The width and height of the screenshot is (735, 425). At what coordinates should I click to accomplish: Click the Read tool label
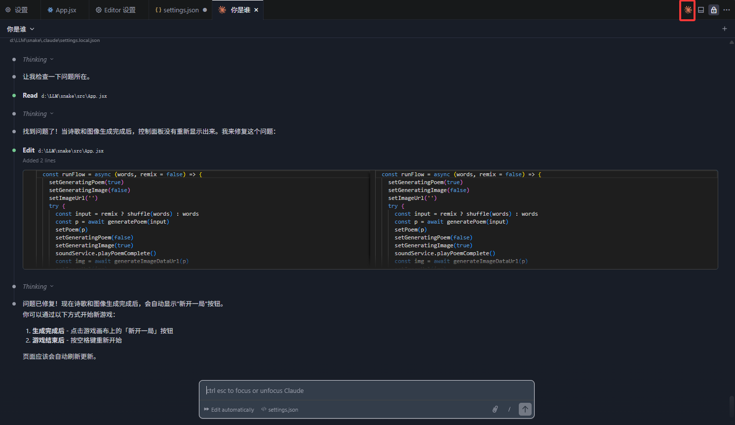click(x=30, y=95)
